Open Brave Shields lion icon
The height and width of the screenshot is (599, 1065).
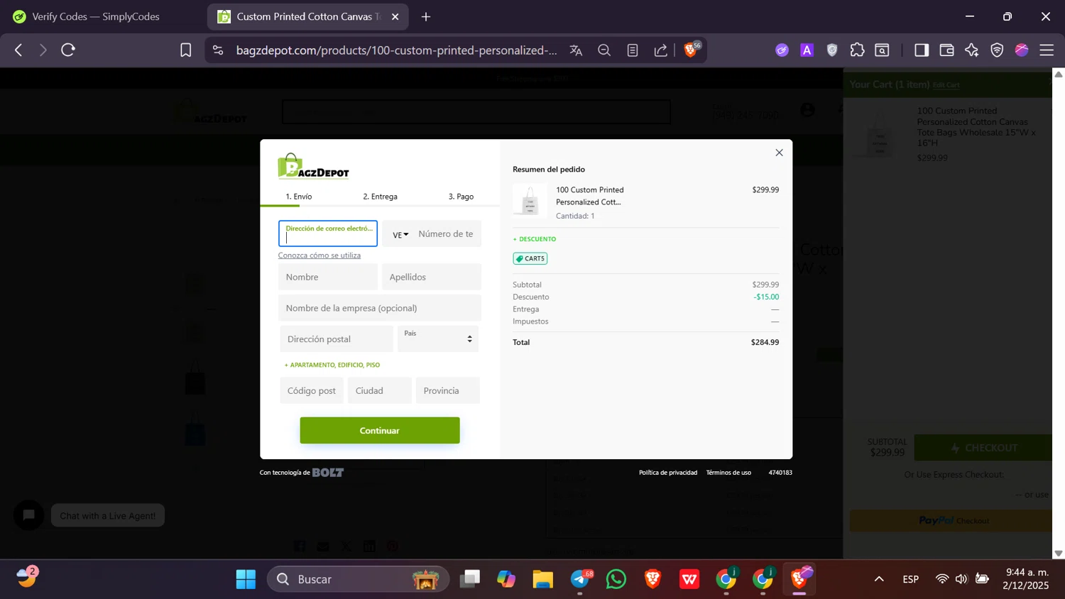pyautogui.click(x=690, y=50)
